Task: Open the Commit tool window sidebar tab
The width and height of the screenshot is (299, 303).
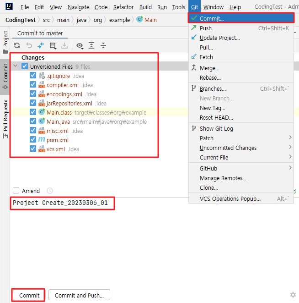Action: pos(5,77)
